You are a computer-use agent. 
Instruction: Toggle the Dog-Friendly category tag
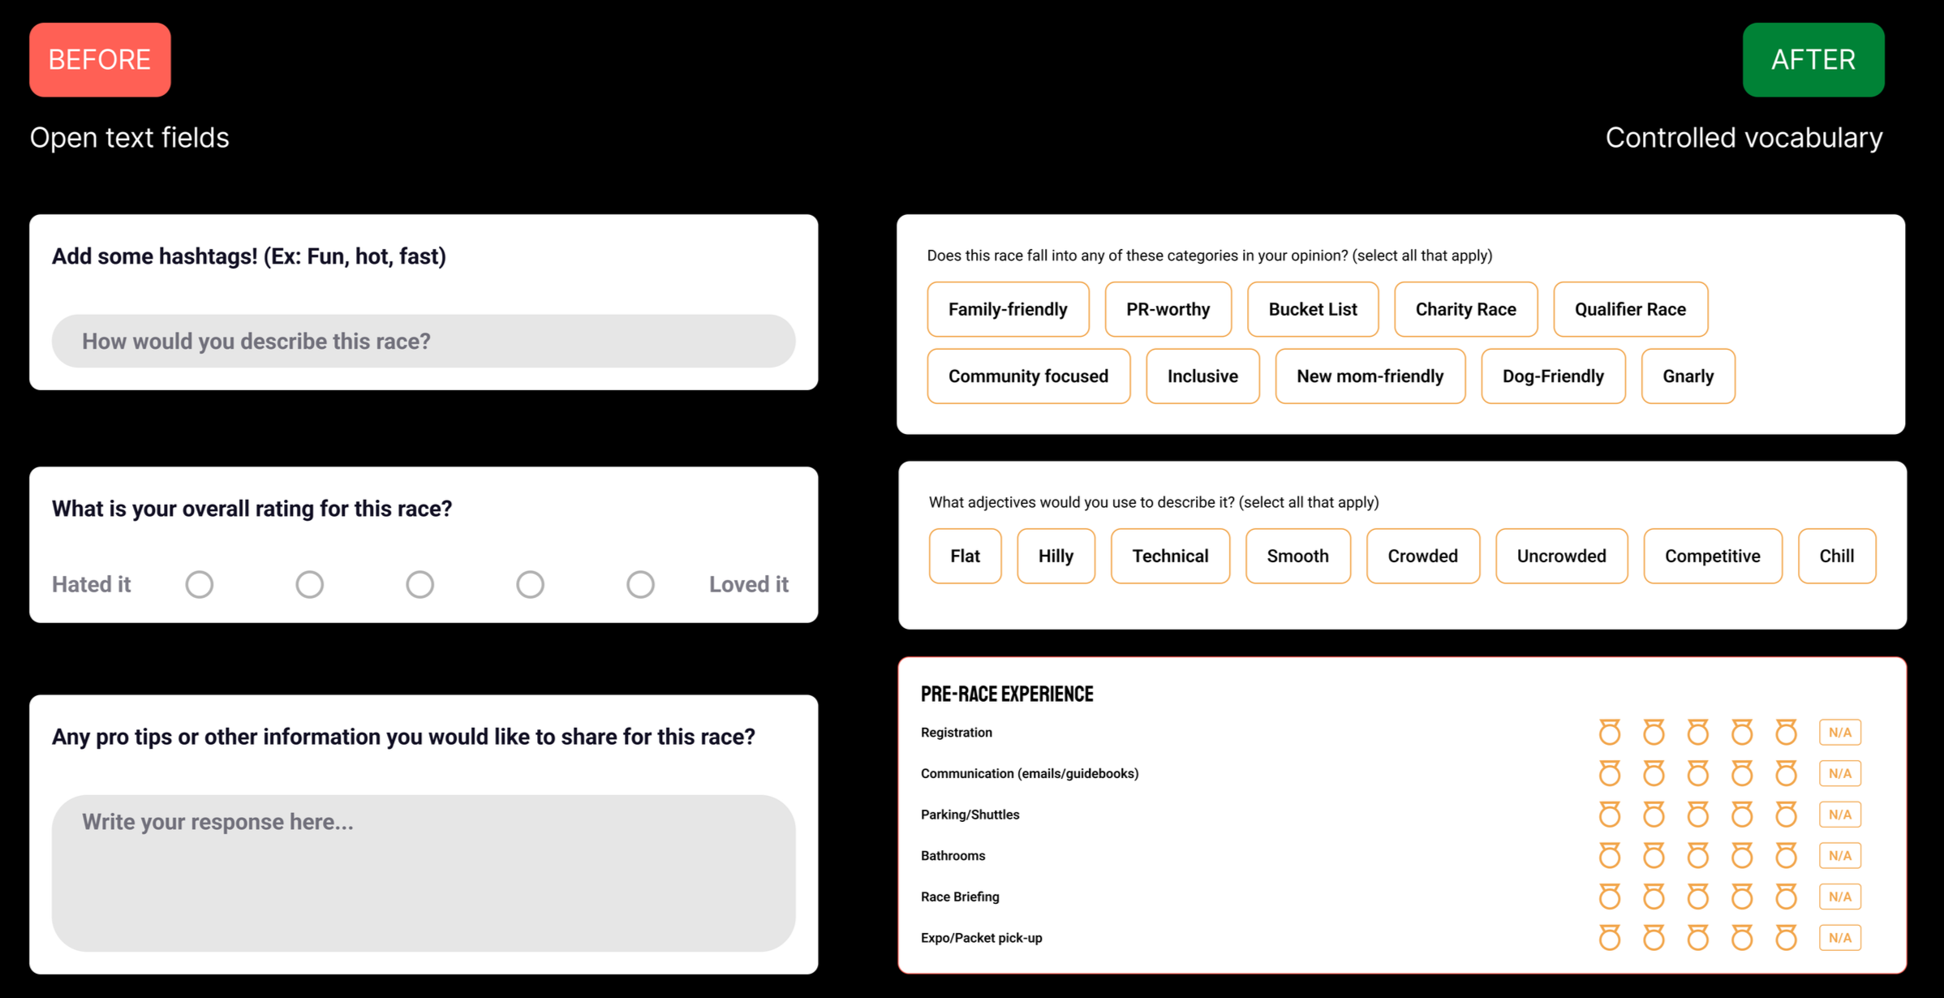pos(1552,376)
